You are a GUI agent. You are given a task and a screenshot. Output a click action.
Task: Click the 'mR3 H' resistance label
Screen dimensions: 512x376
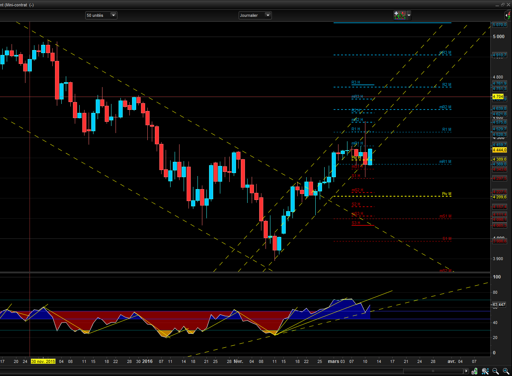357,97
